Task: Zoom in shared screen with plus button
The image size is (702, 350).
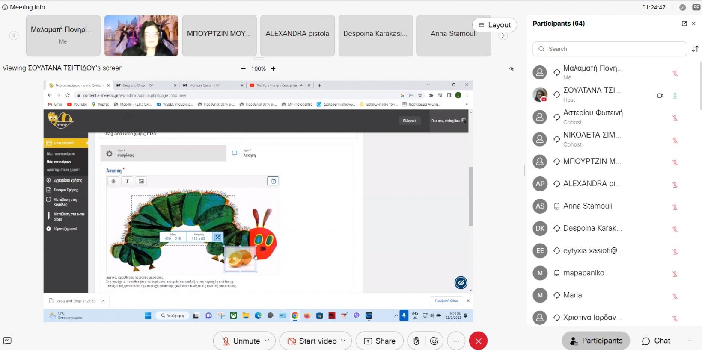Action: [273, 68]
